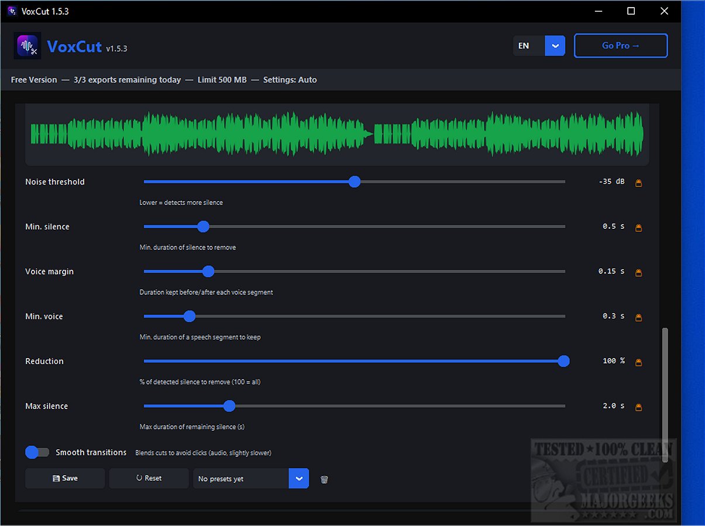Screen dimensions: 705x526
Task: Click the 'Noise threshold' label
Action: (55, 182)
